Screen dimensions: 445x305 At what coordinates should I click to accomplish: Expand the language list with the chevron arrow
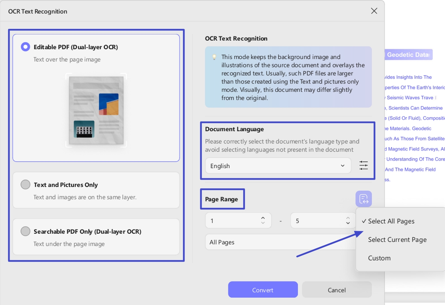pyautogui.click(x=342, y=166)
